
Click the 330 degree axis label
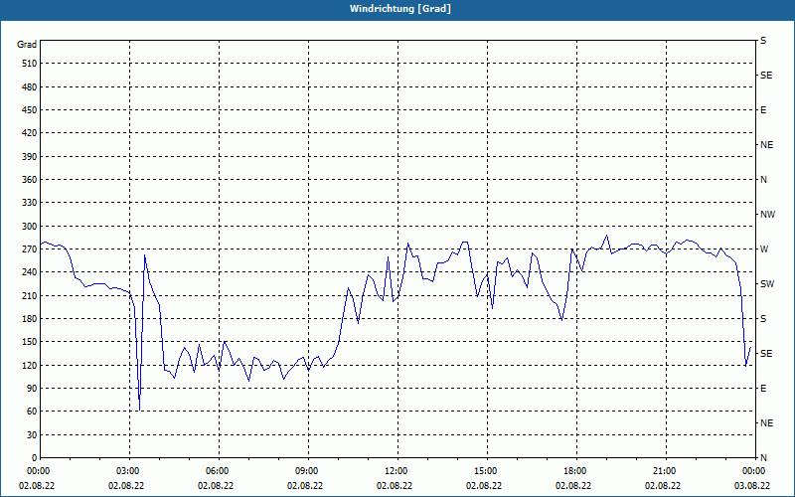pos(30,203)
